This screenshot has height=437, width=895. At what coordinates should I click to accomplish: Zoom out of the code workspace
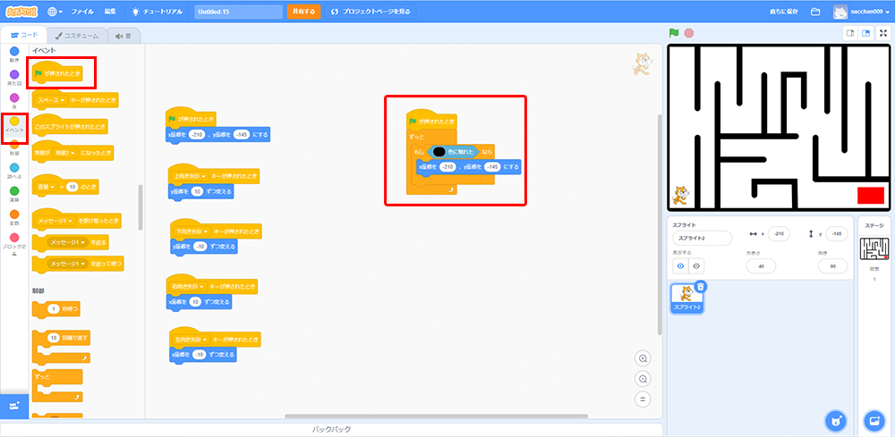coord(643,379)
